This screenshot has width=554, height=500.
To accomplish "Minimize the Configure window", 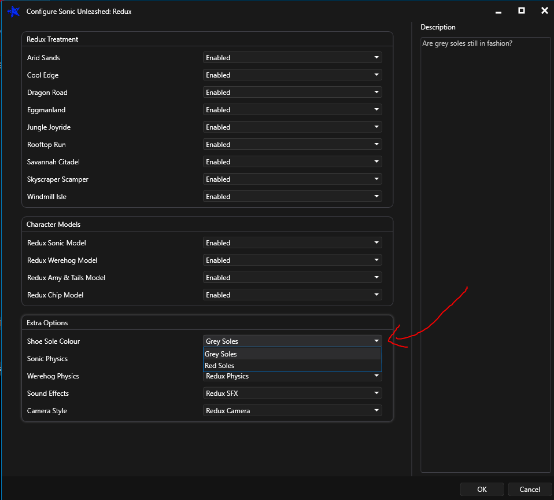I will point(498,12).
